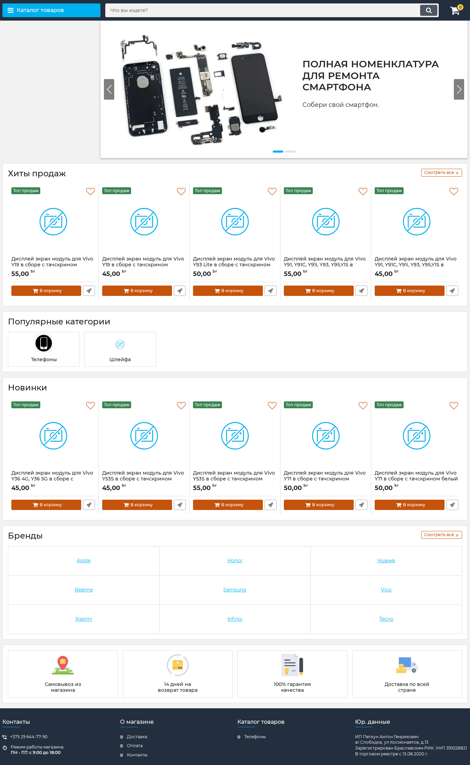Image resolution: width=470 pixels, height=765 pixels.
Task: Click 'Топ продаж' badge on Vivo Y93 Lite
Action: coord(207,191)
